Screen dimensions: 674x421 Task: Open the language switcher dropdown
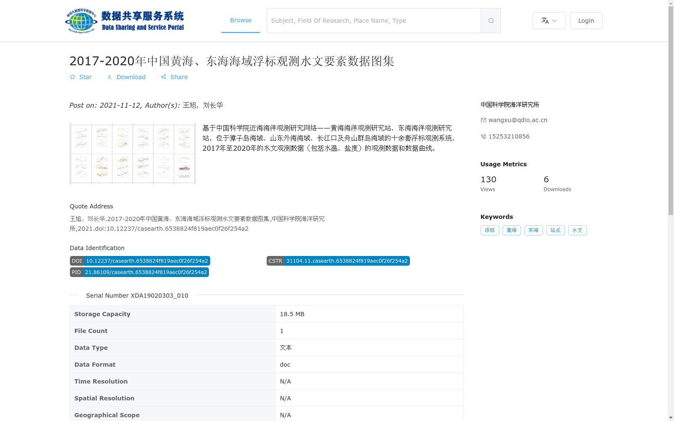tap(549, 21)
